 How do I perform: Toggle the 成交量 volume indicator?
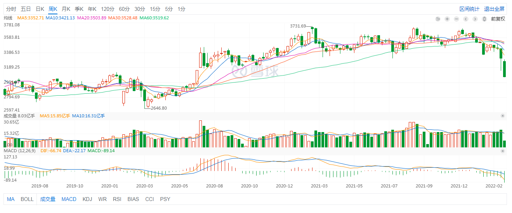pos(48,199)
